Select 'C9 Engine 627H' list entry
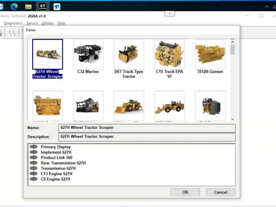 (56, 179)
